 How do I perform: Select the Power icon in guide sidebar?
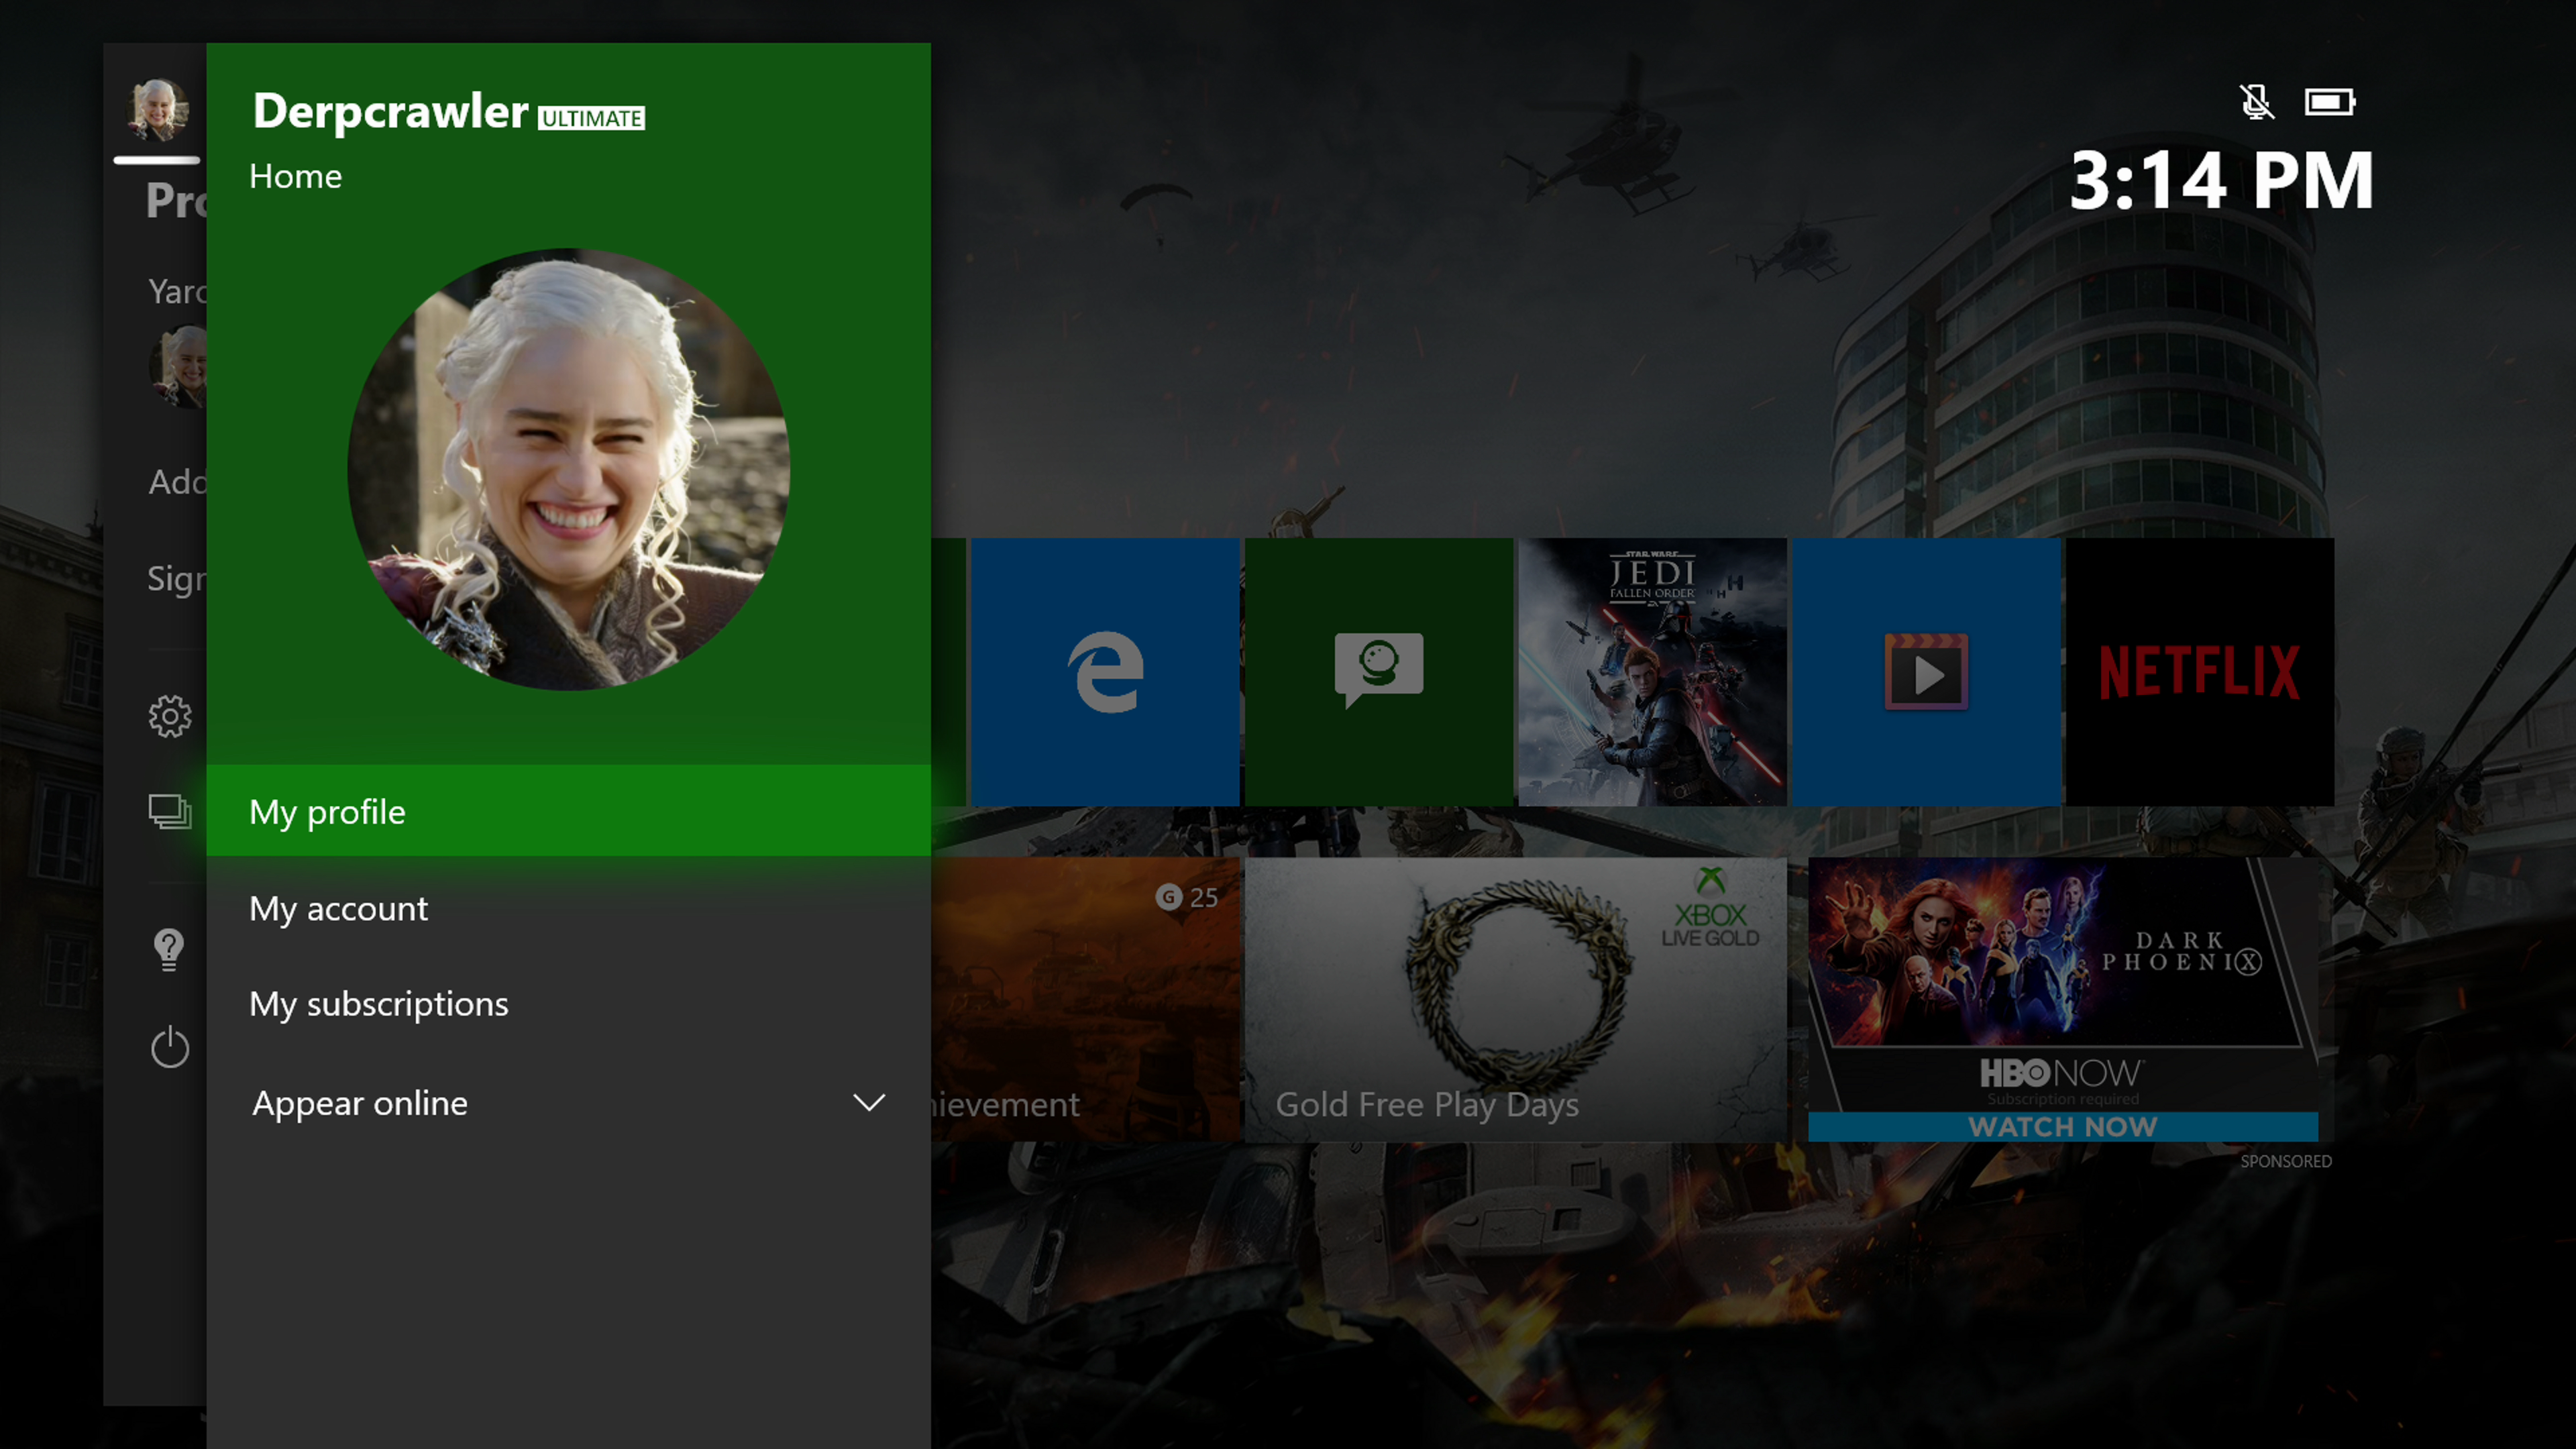click(x=170, y=1047)
